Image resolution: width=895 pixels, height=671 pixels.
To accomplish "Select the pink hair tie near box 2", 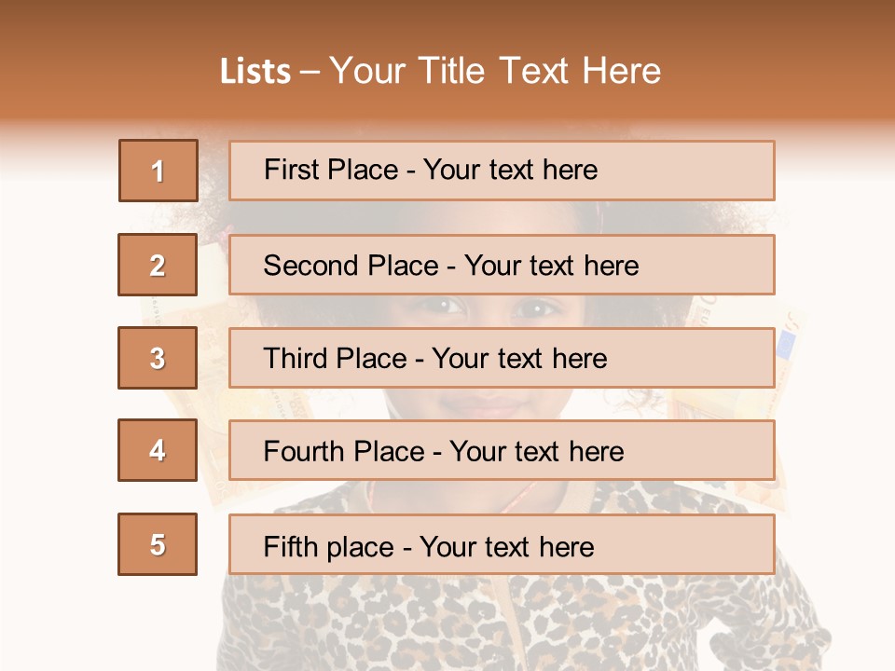I will (x=224, y=233).
